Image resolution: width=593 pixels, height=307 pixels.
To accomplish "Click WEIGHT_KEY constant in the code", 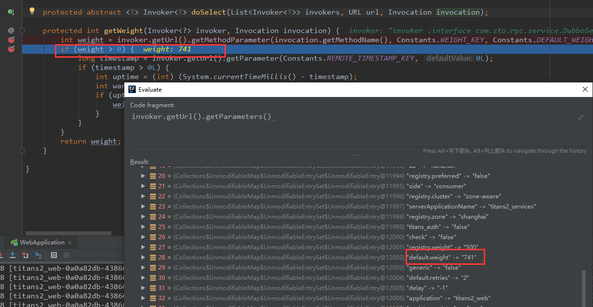I will point(462,40).
